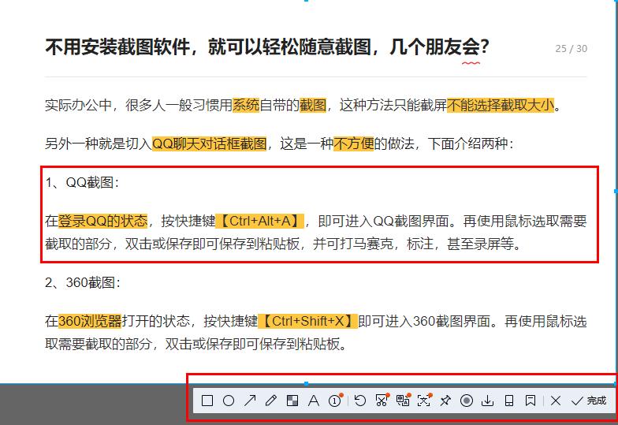Viewport: 618px width, 425px height.
Task: Click the highlighted word 截图 after 自带的
Action: 313,105
